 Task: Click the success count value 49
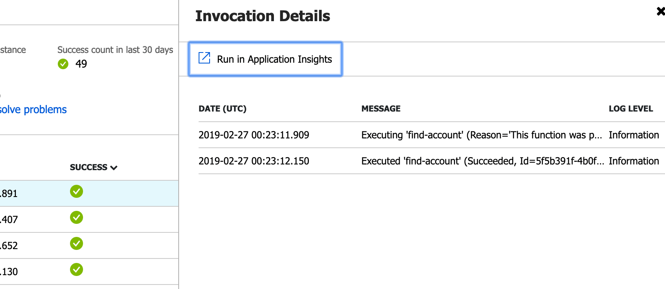81,64
